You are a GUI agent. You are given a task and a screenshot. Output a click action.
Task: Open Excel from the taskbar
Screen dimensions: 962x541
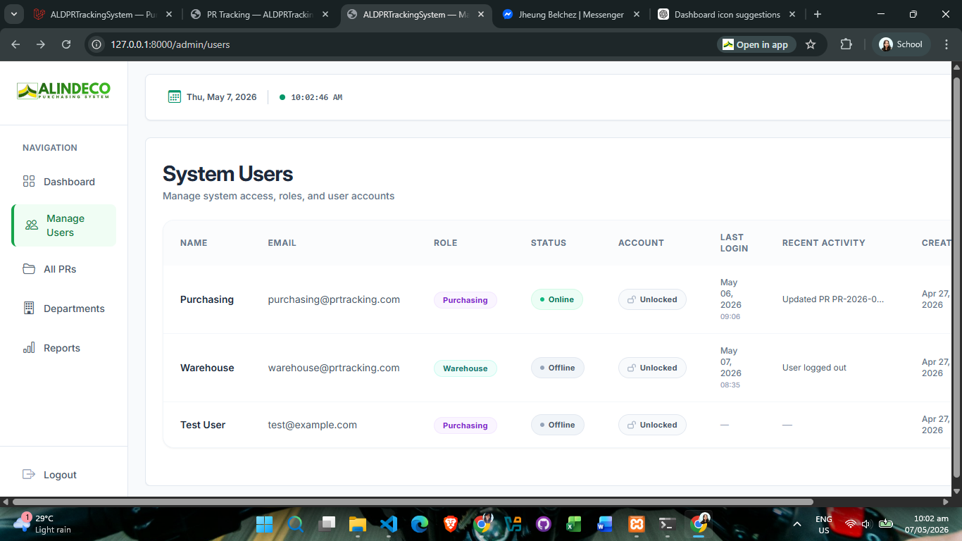tap(575, 524)
